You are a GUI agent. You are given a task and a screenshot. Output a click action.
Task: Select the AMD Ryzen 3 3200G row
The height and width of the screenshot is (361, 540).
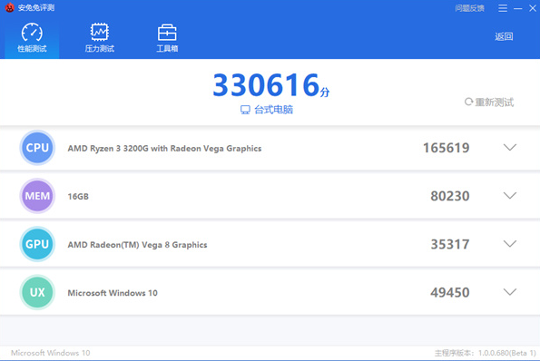tap(270, 148)
